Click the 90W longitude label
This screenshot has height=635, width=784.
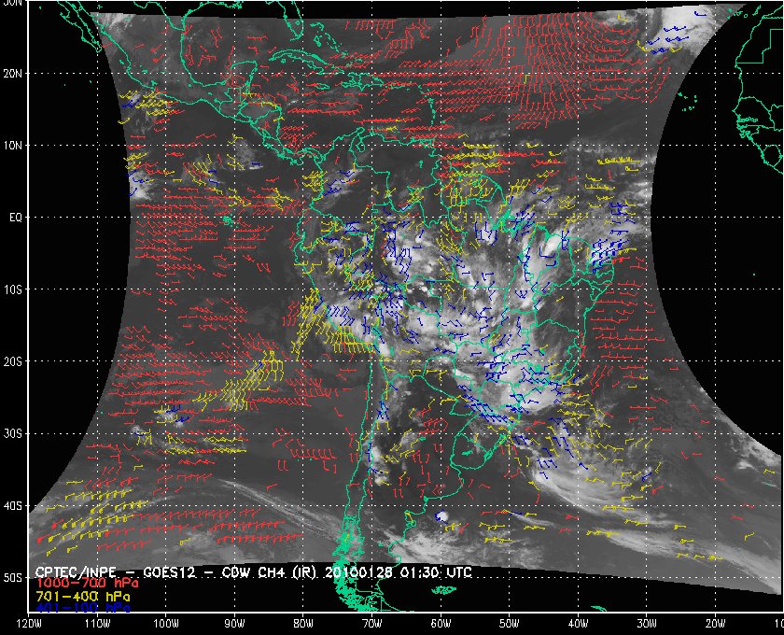234,624
